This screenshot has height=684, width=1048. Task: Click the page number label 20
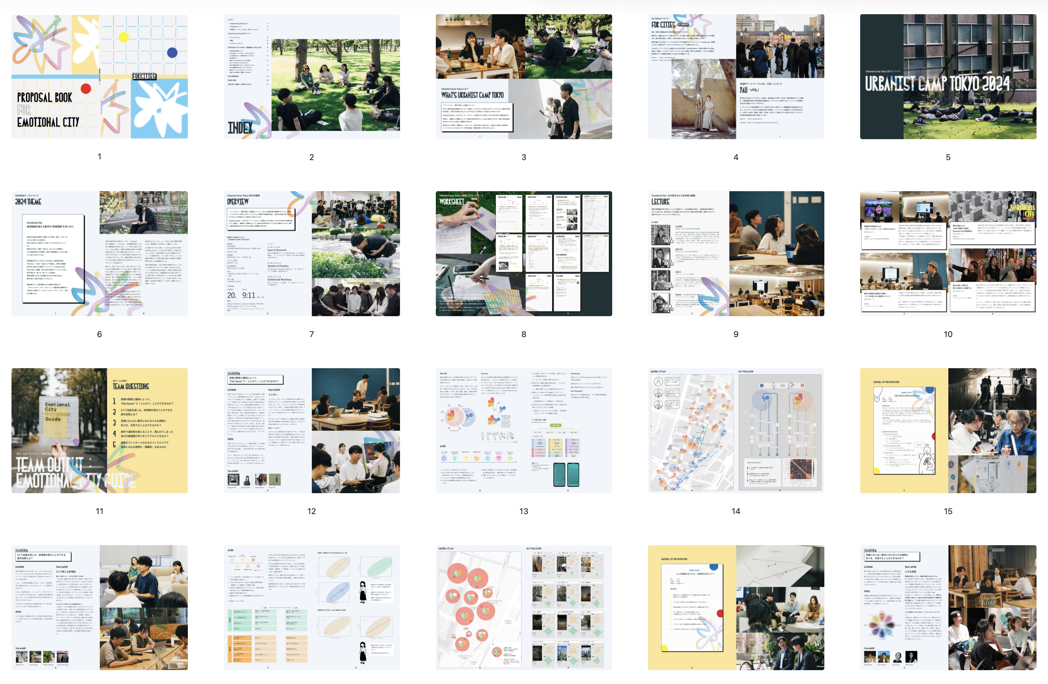(x=948, y=683)
